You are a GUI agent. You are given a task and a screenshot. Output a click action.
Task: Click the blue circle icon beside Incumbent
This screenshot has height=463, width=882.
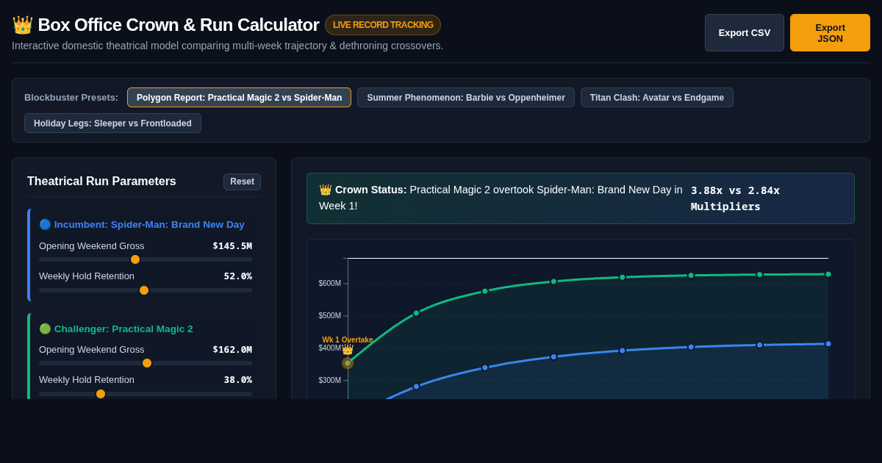tap(45, 225)
